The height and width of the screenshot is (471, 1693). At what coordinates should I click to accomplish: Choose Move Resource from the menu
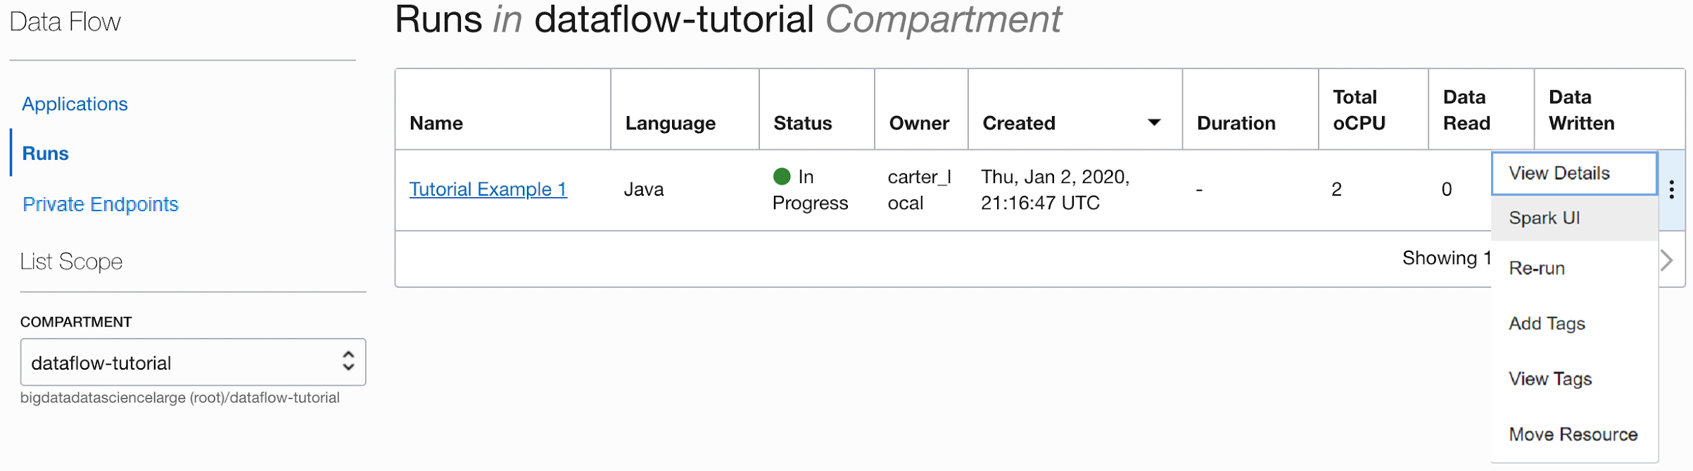click(1573, 434)
